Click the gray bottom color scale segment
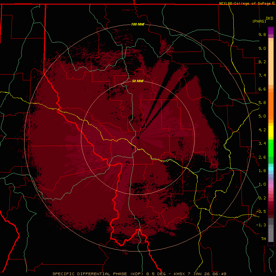 (x=271, y=235)
